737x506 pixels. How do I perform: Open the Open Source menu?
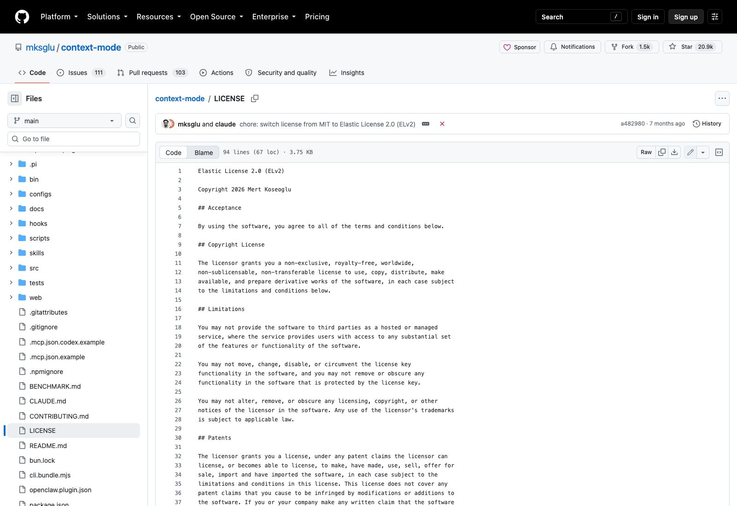[216, 17]
